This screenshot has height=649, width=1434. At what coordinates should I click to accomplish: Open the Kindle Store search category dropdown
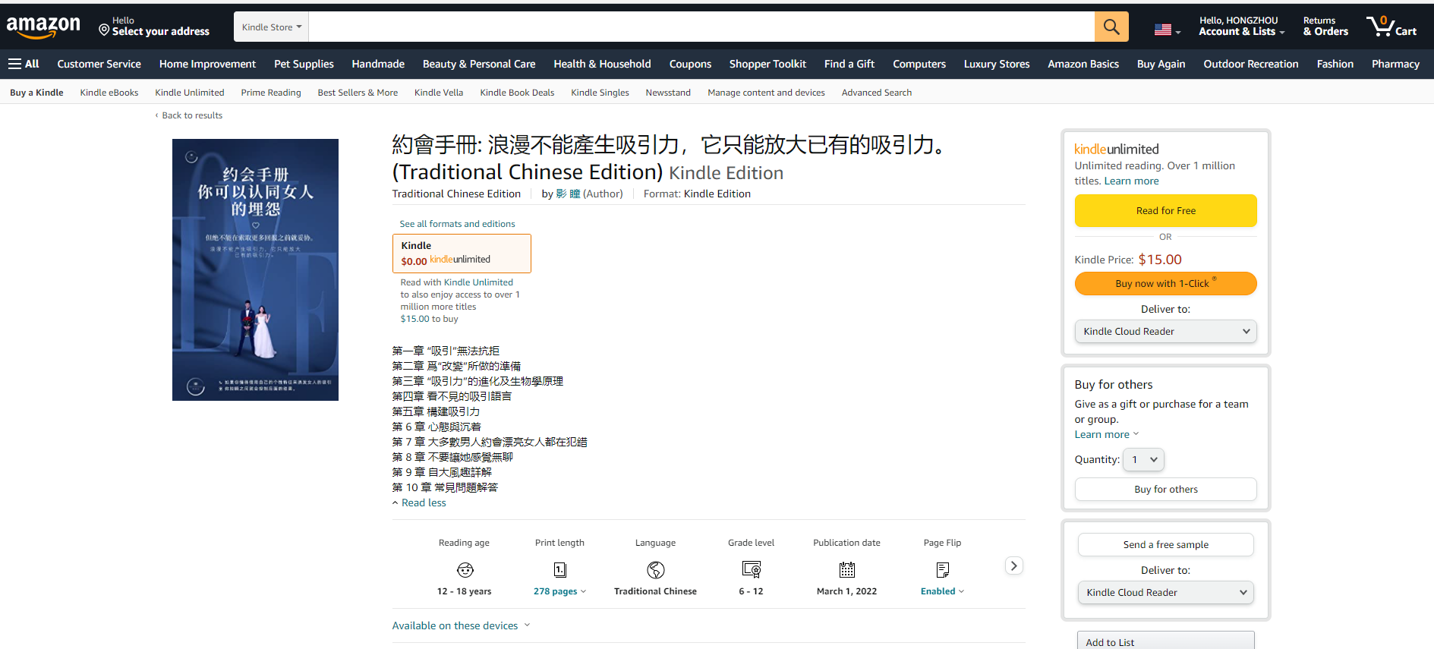pos(272,27)
